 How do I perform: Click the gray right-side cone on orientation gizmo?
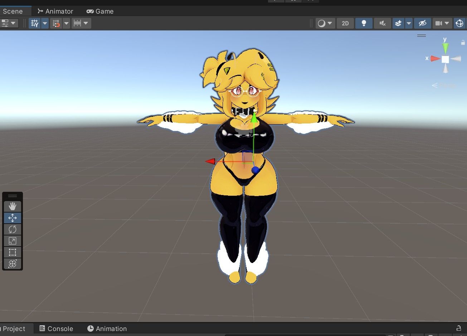(x=456, y=59)
